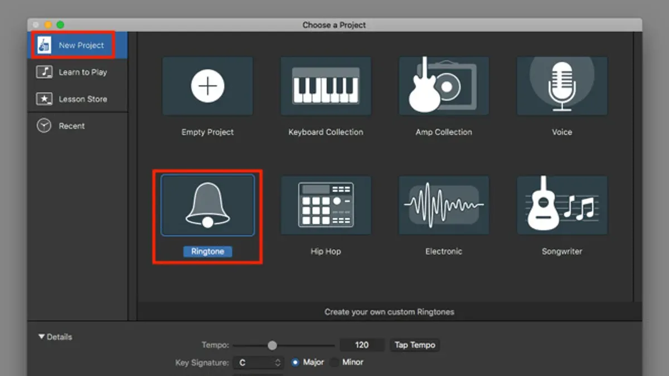669x376 pixels.
Task: Click the Hip Hop label
Action: (326, 251)
